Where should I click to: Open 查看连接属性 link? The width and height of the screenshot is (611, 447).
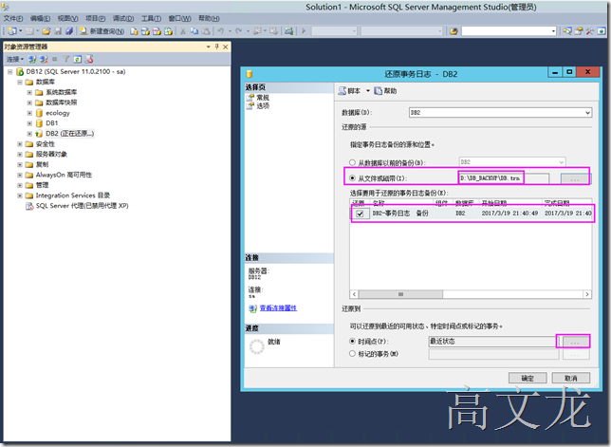click(278, 307)
